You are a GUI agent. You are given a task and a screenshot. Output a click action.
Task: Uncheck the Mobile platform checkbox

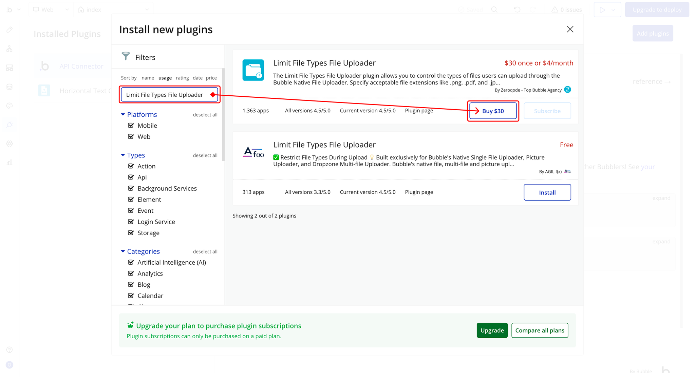131,126
